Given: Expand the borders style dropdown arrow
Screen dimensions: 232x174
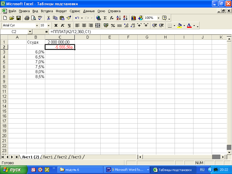Looking at the screenshot, I should [174, 26].
